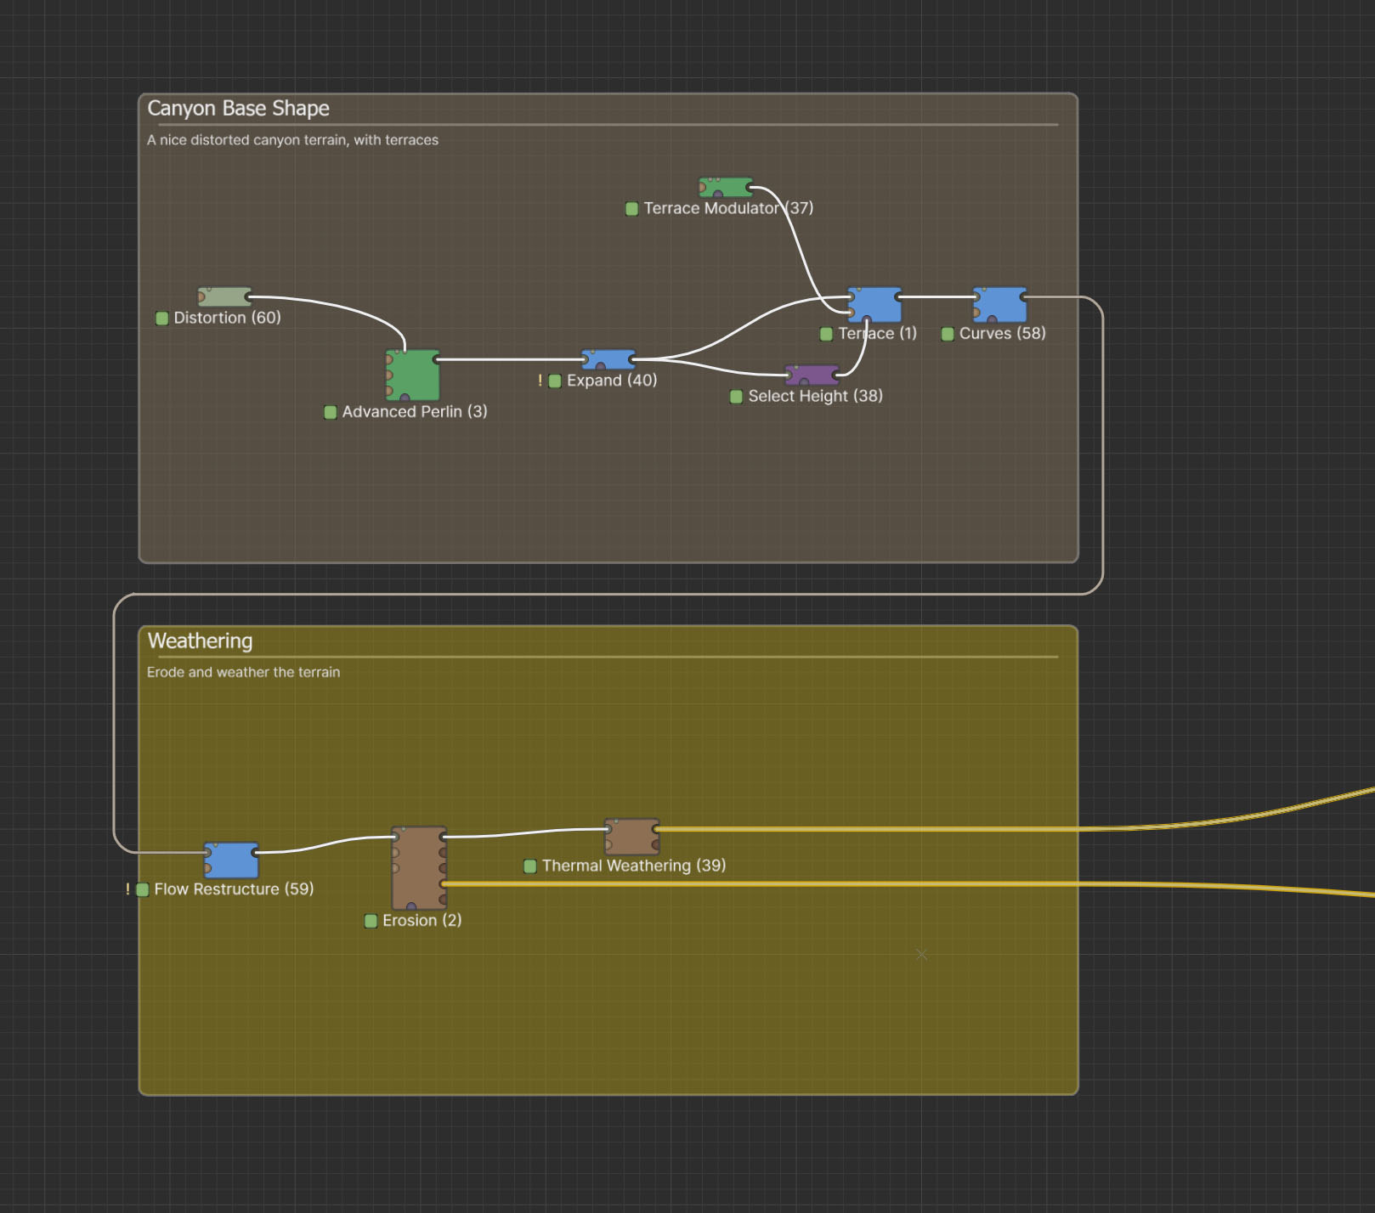Select the Weathering group title
The width and height of the screenshot is (1375, 1213).
click(x=201, y=641)
